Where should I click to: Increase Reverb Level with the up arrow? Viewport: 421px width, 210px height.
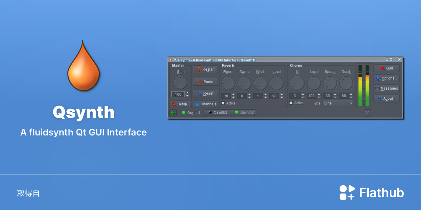282,94
